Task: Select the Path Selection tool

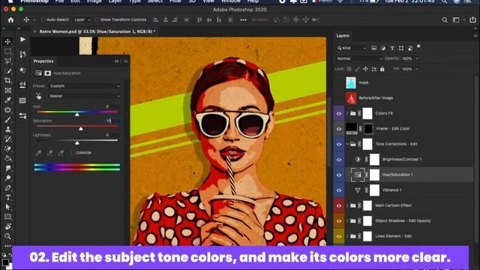Action: 8,207
